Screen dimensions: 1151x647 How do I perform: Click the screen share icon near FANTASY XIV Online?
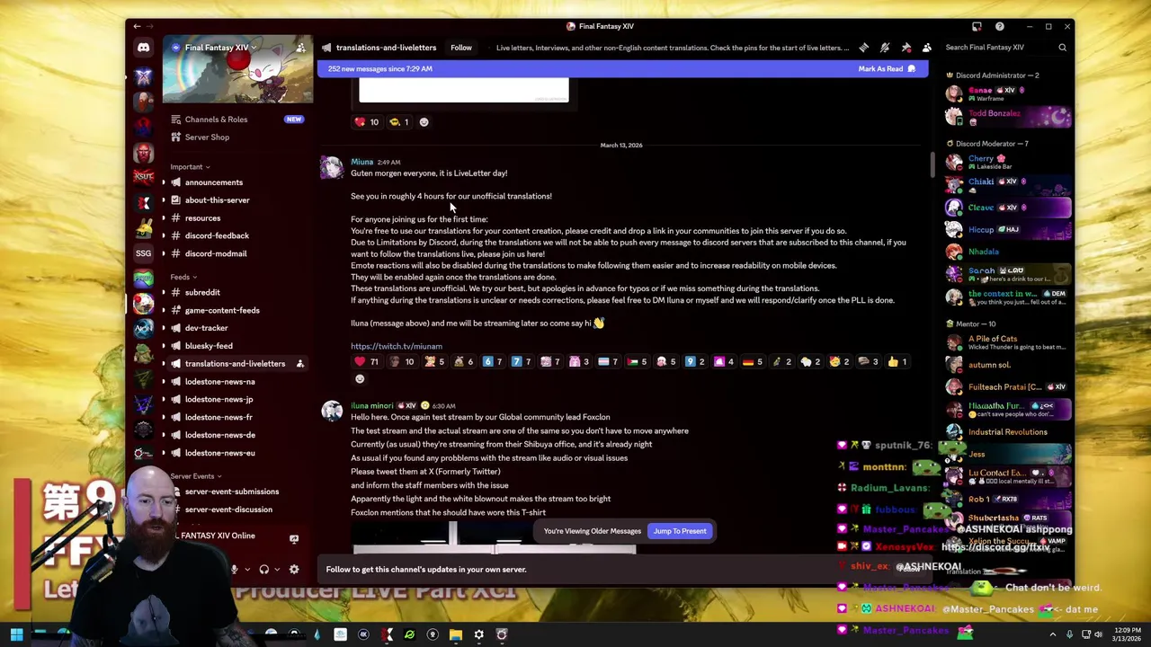293,538
